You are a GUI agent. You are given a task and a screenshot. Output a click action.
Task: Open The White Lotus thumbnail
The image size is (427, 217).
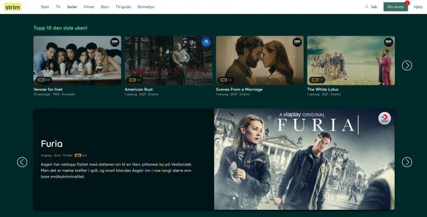351,60
